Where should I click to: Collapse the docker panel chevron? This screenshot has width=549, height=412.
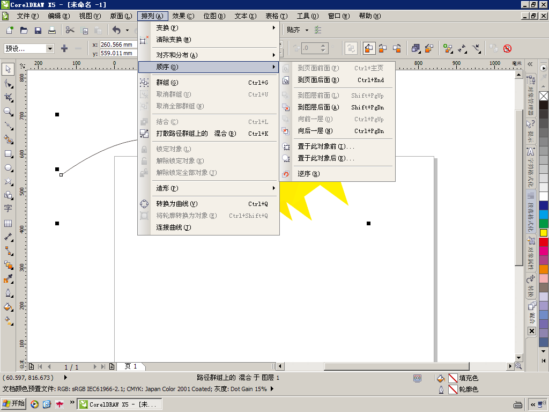click(530, 64)
